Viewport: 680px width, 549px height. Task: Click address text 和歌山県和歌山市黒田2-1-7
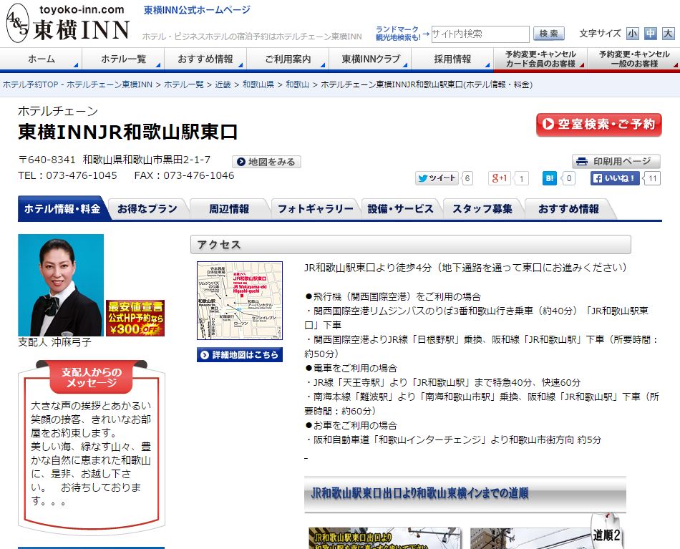pyautogui.click(x=147, y=160)
